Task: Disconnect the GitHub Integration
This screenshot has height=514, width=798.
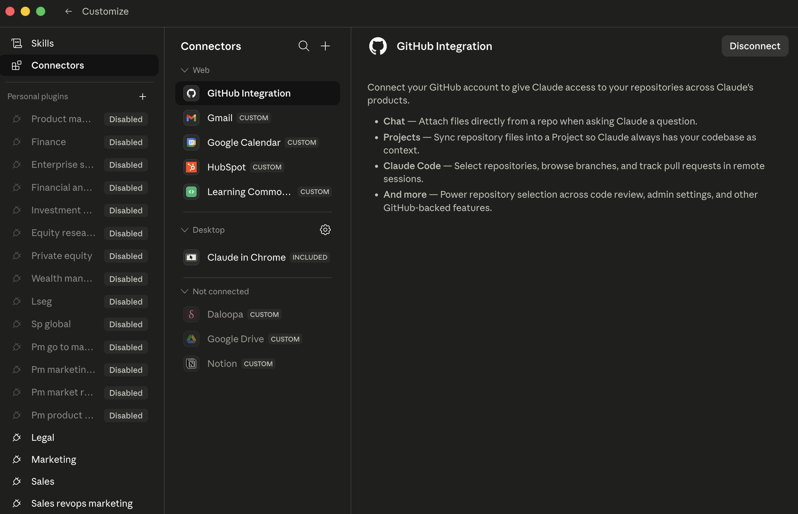Action: coord(755,46)
